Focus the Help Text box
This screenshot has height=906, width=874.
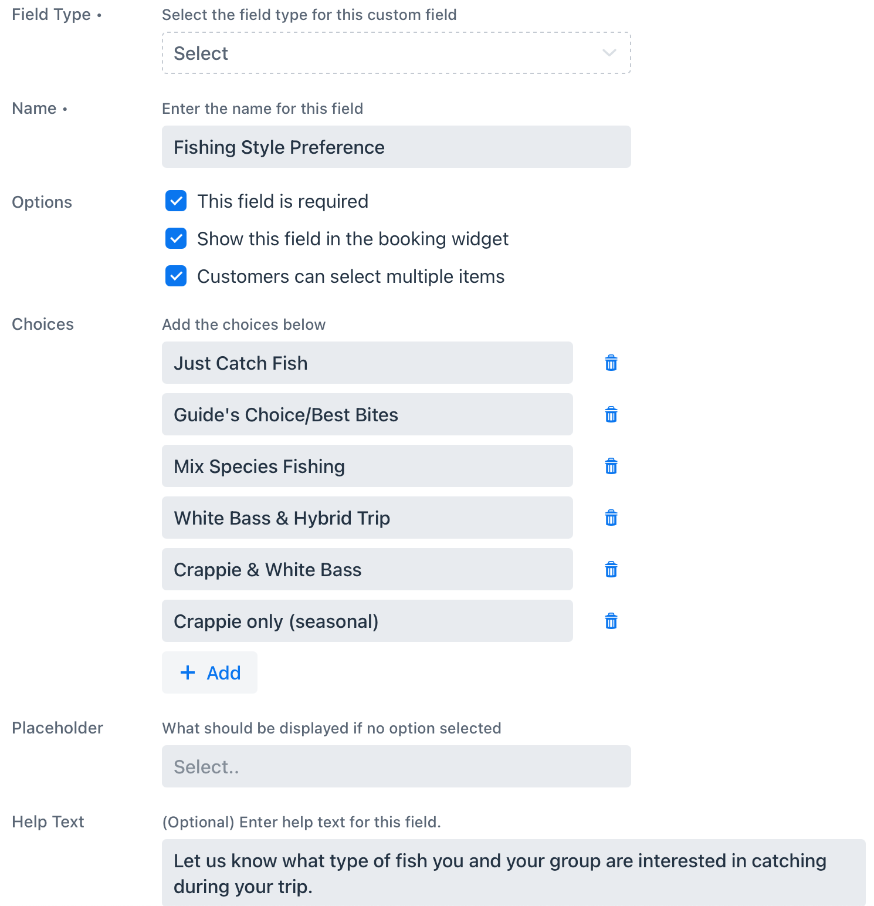pos(514,873)
